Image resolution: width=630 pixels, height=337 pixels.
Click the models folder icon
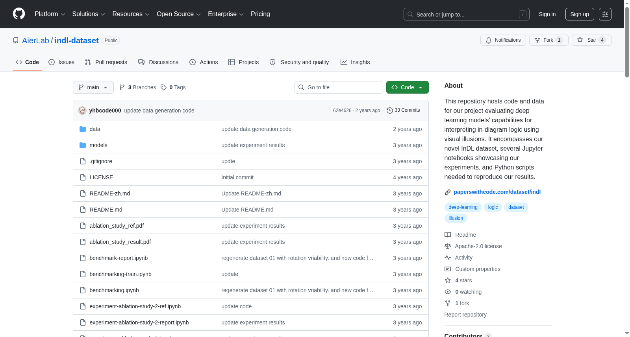click(83, 145)
